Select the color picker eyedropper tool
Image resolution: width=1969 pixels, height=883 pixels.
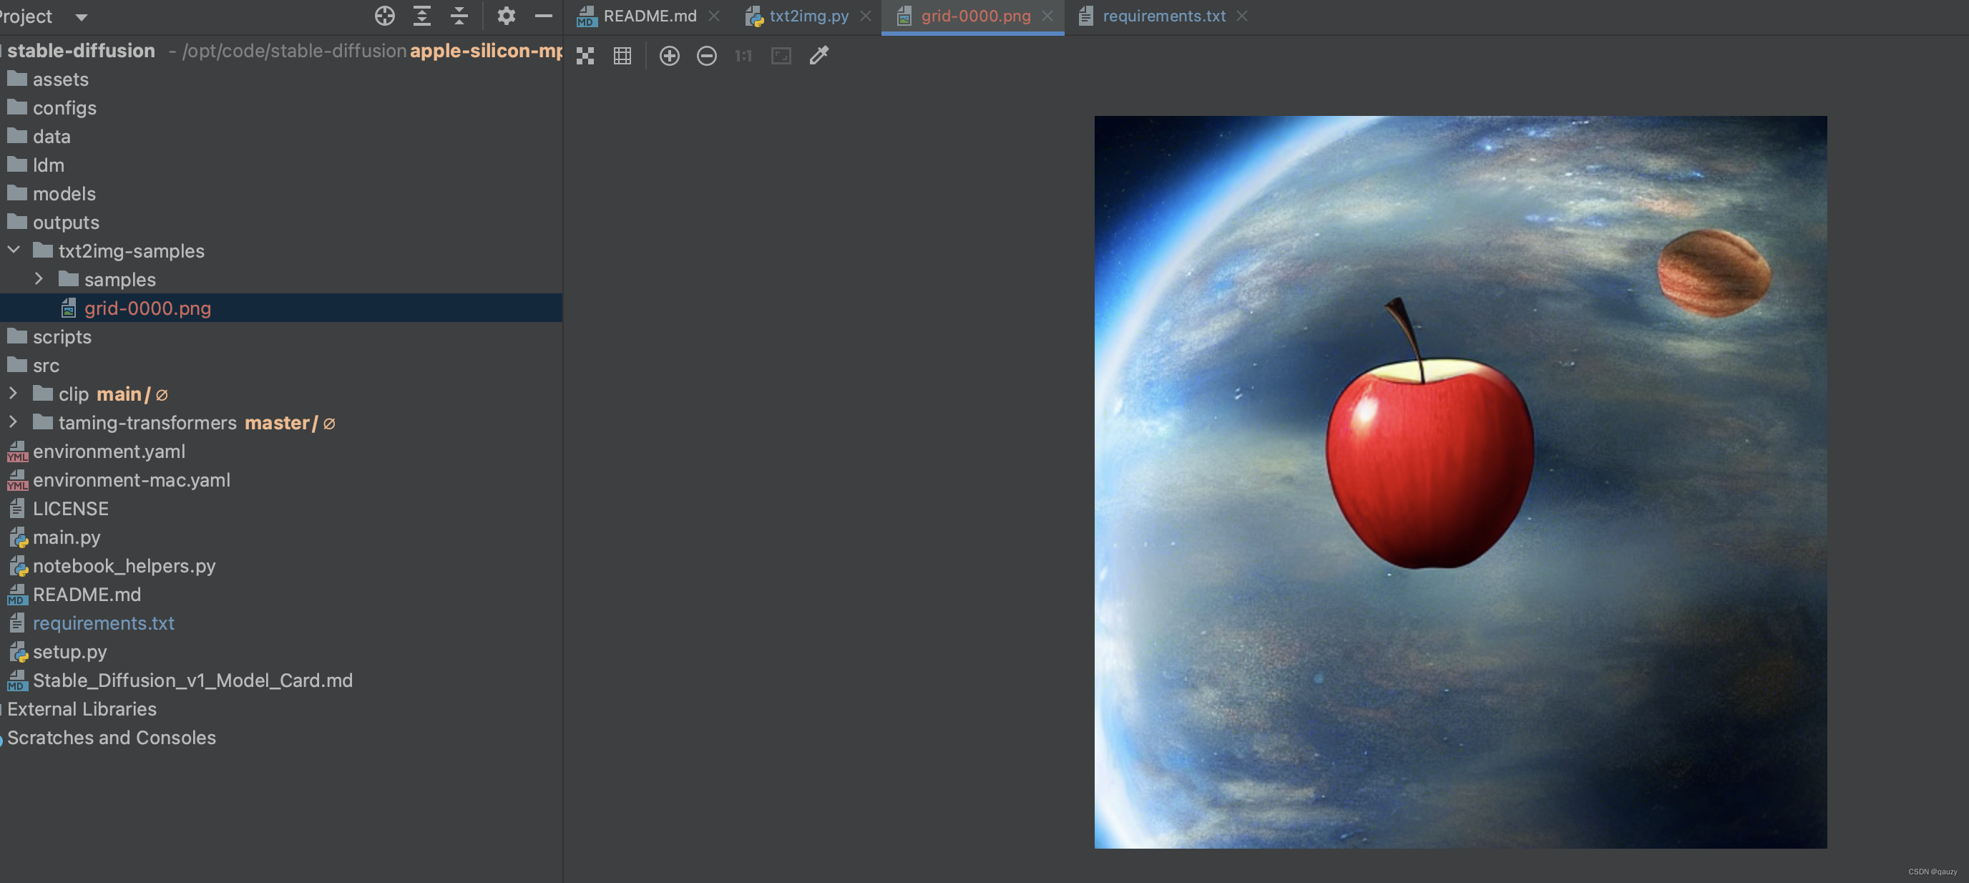click(819, 56)
